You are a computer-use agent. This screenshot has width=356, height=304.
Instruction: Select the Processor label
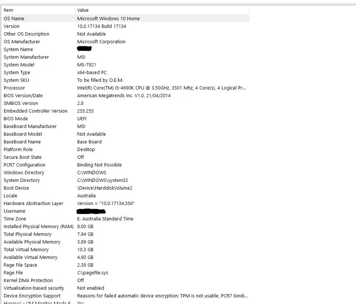pos(14,88)
